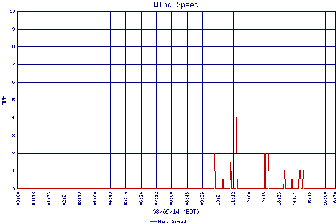
Task: Click x-axis time label '09:36'
Action: coord(203,198)
